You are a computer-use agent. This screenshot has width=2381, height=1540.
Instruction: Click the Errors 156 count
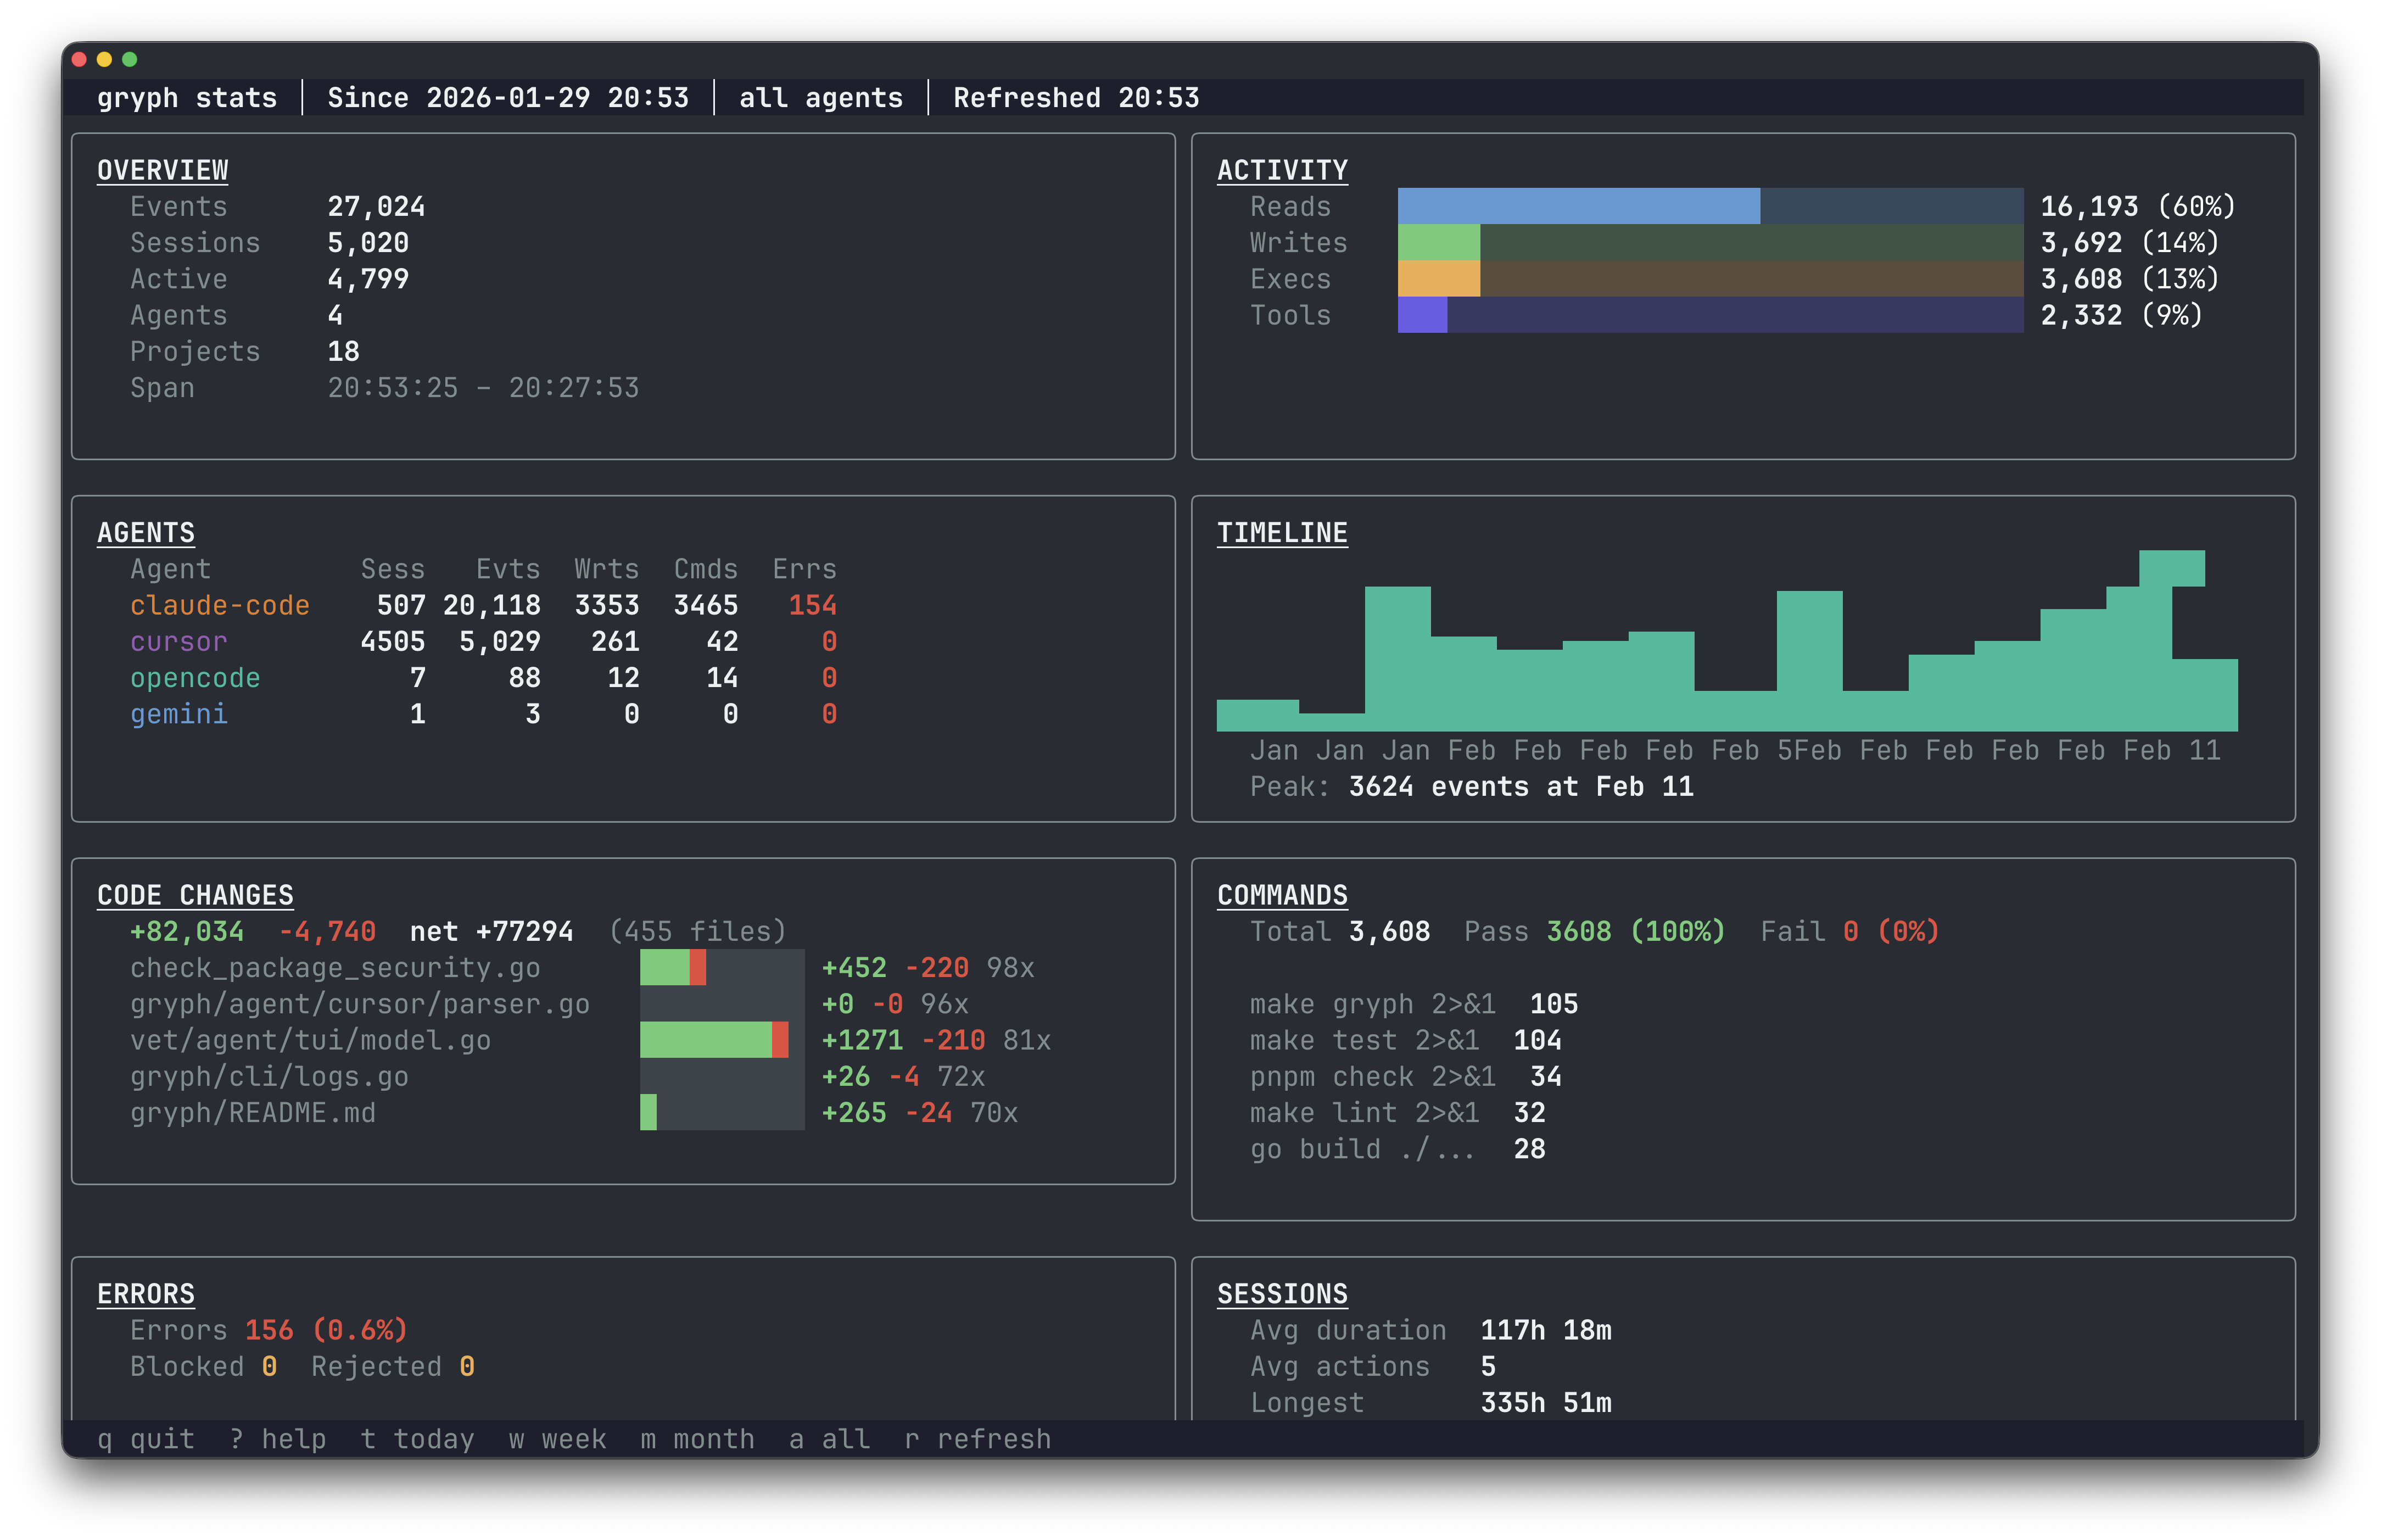(x=270, y=1330)
